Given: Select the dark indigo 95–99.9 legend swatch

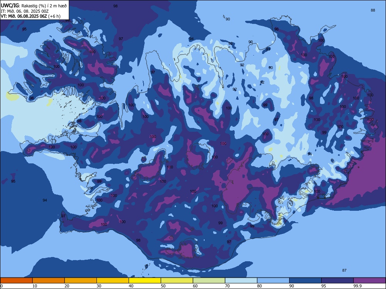Looking at the screenshot, I should click(337, 281).
